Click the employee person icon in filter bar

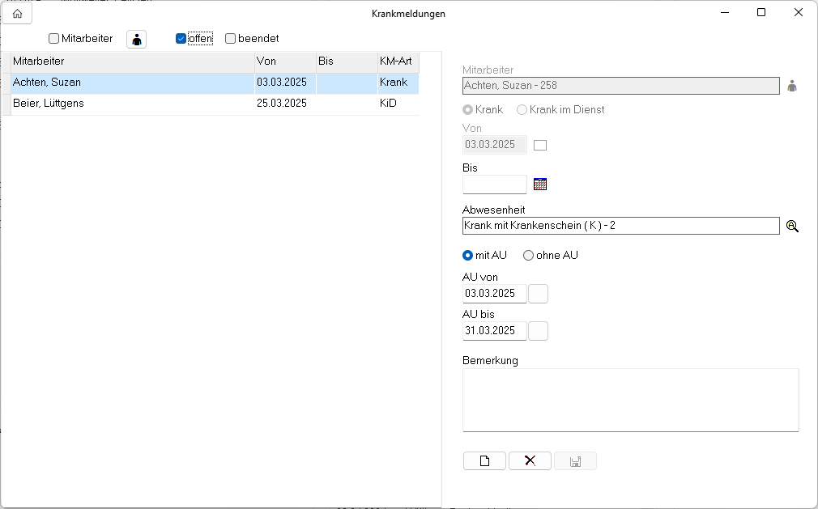click(x=136, y=39)
